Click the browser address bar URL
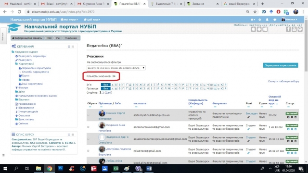Viewport: 308px width, 173px height. [63, 12]
